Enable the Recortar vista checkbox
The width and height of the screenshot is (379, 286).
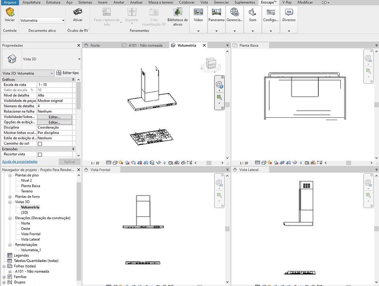click(40, 154)
